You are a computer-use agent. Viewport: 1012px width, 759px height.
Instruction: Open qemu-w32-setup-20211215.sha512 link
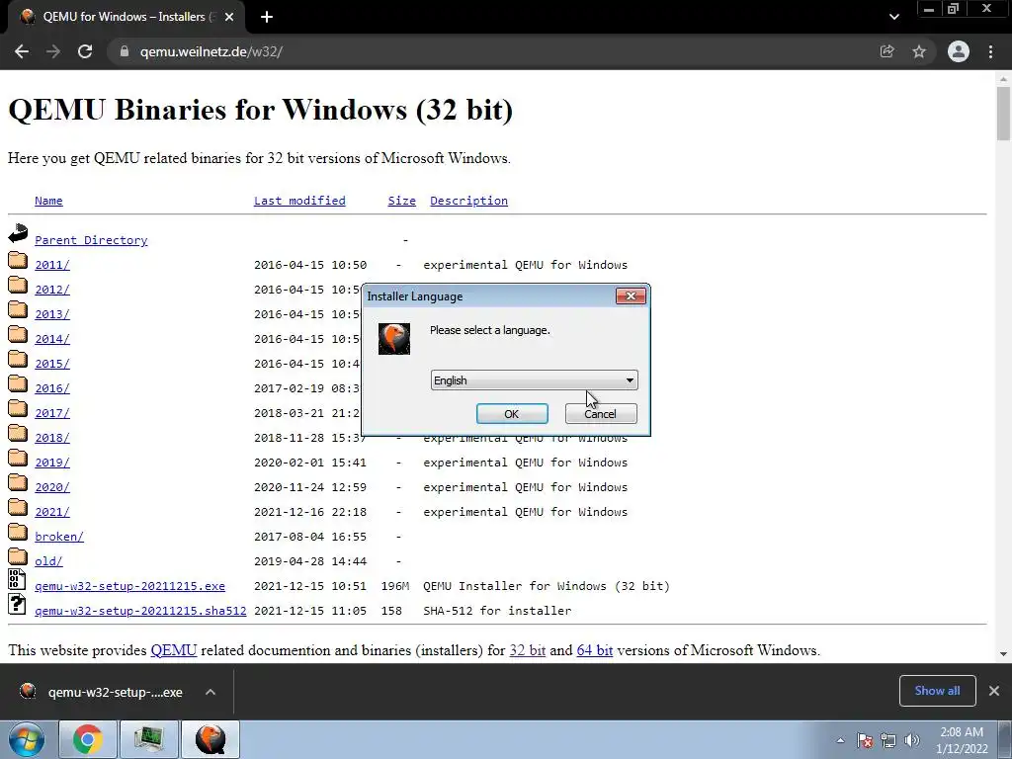point(140,611)
